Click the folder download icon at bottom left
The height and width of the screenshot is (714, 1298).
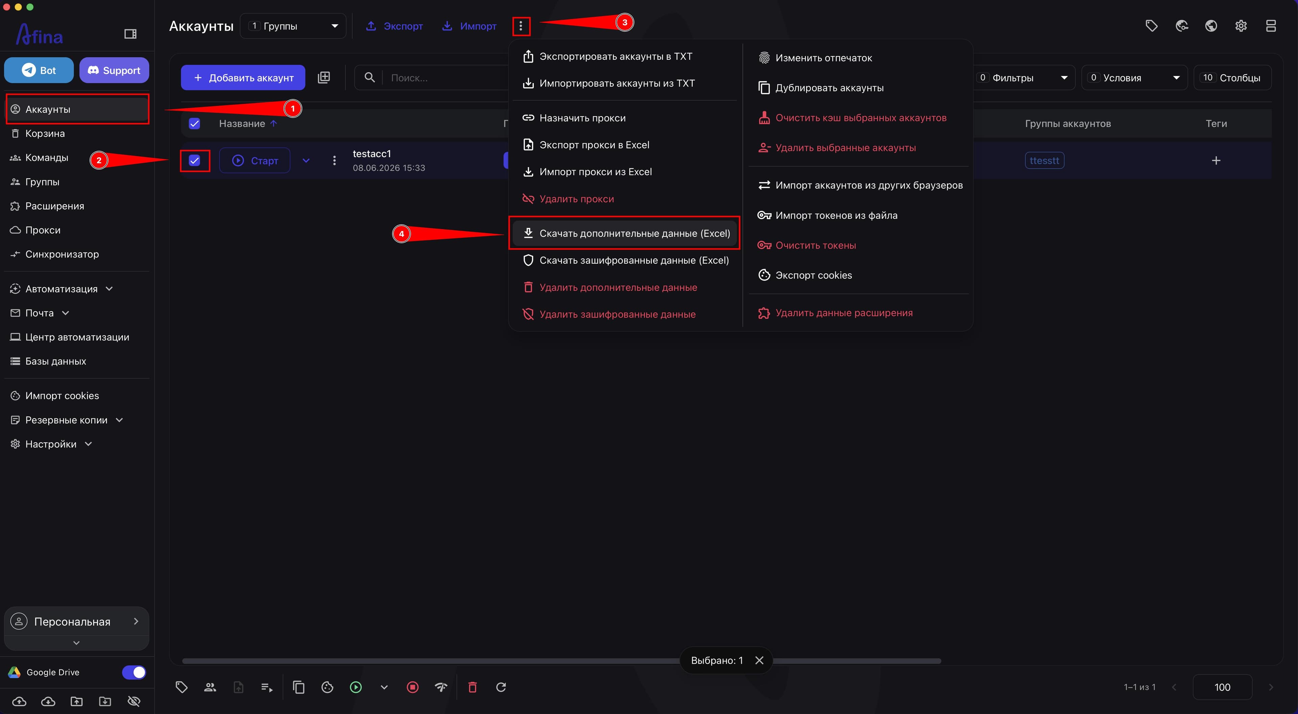point(105,702)
